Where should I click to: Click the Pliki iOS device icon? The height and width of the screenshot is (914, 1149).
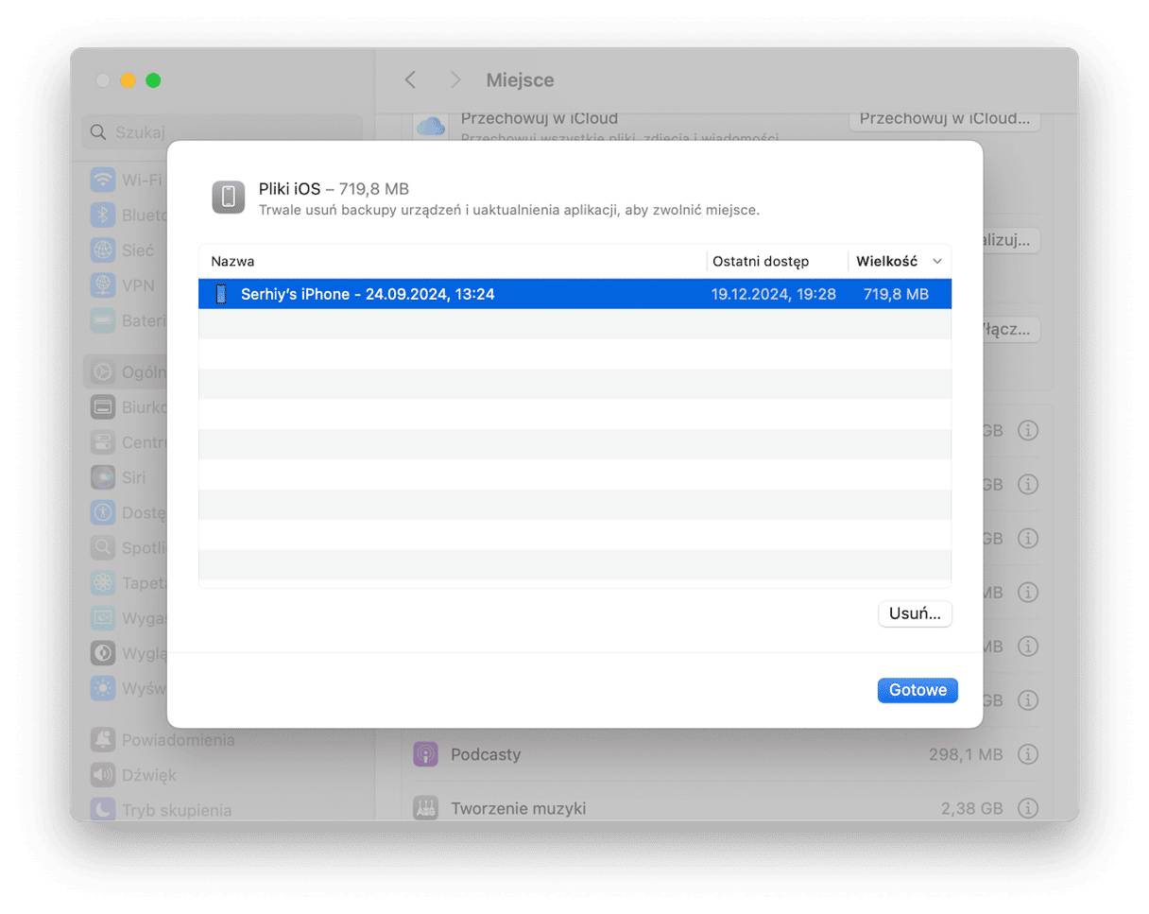point(229,197)
